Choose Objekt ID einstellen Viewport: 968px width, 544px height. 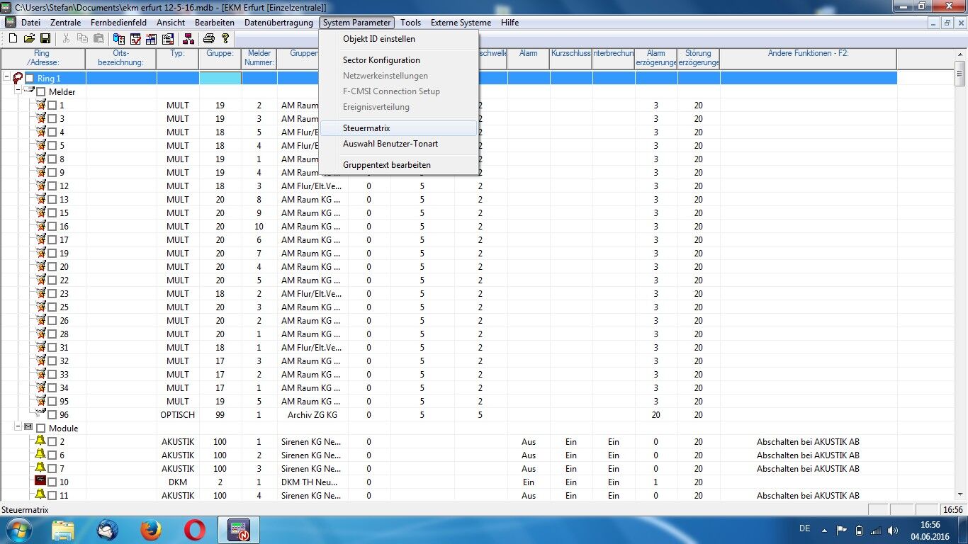[398, 39]
